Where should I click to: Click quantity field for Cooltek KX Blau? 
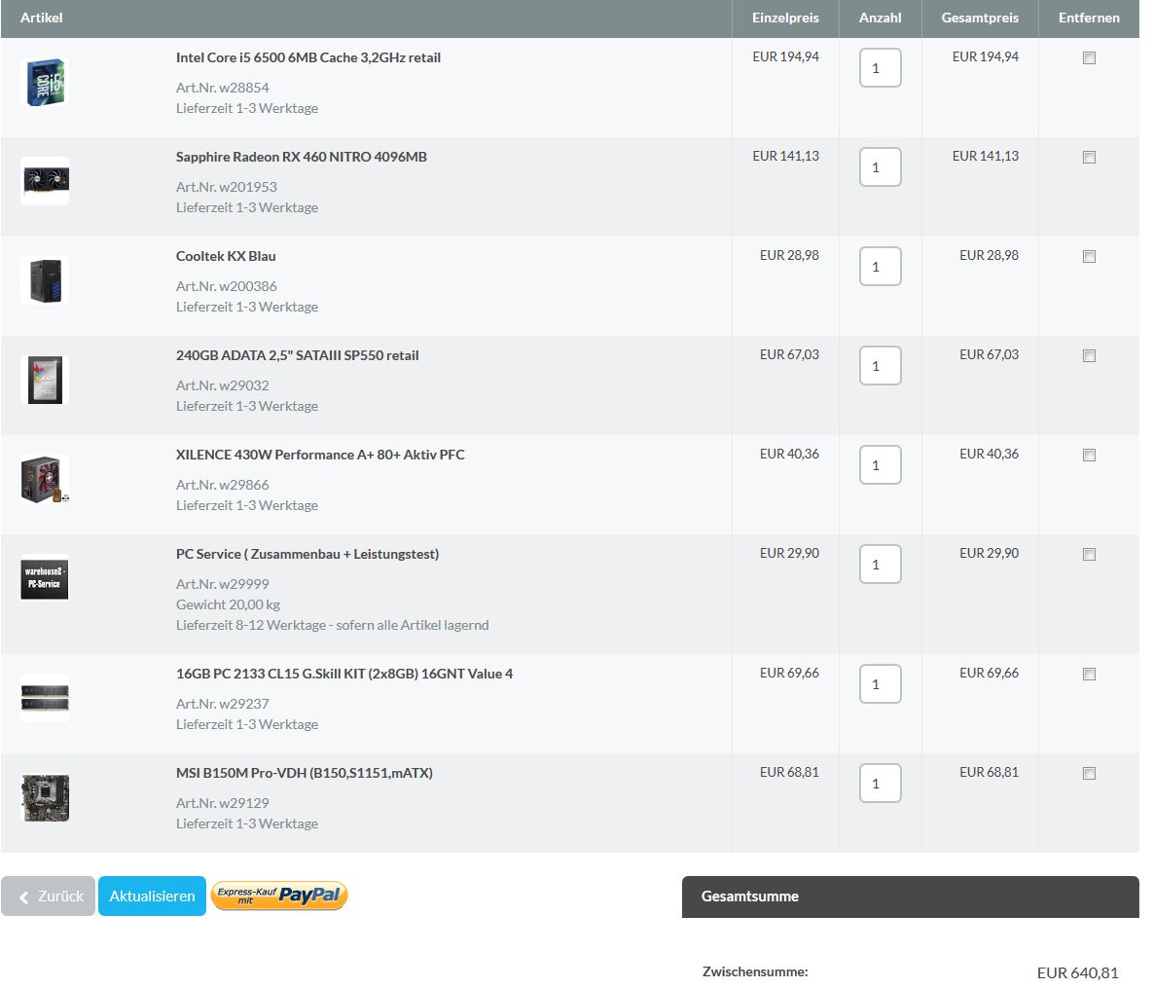pos(881,267)
